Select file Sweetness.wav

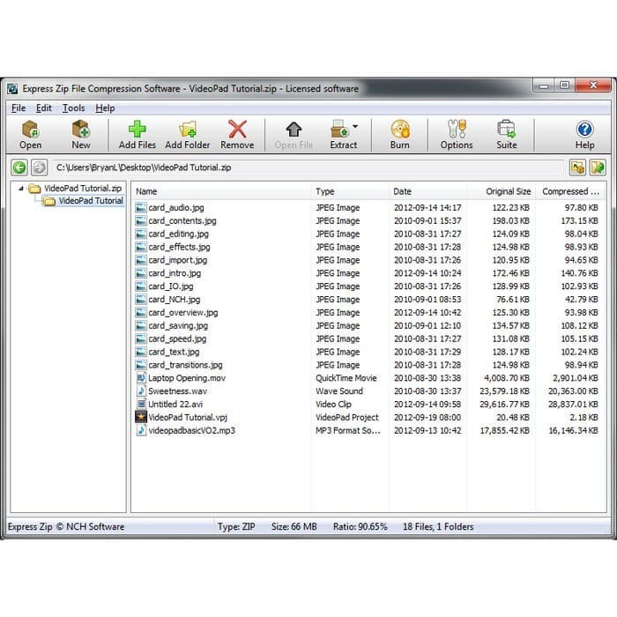click(x=177, y=391)
